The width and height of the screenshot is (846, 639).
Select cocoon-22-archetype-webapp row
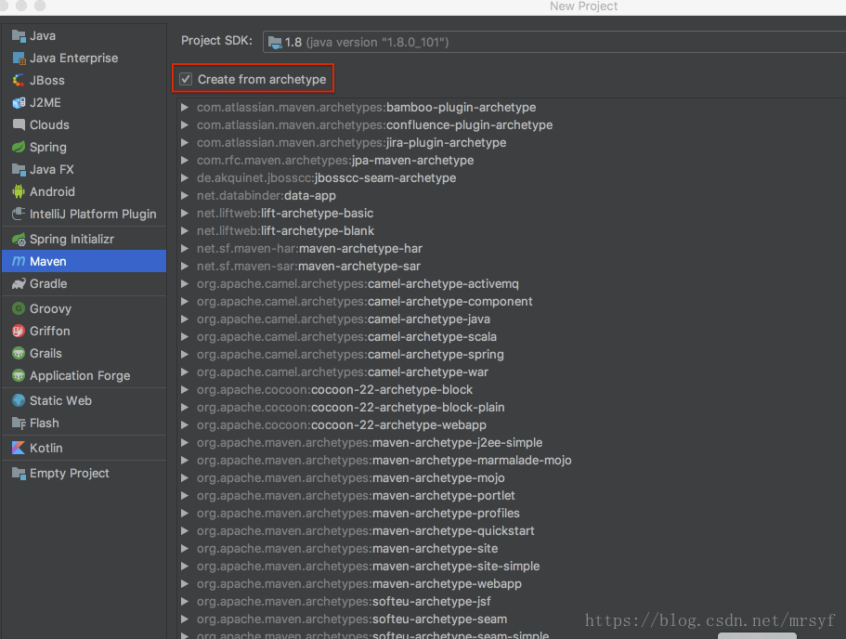point(511,425)
